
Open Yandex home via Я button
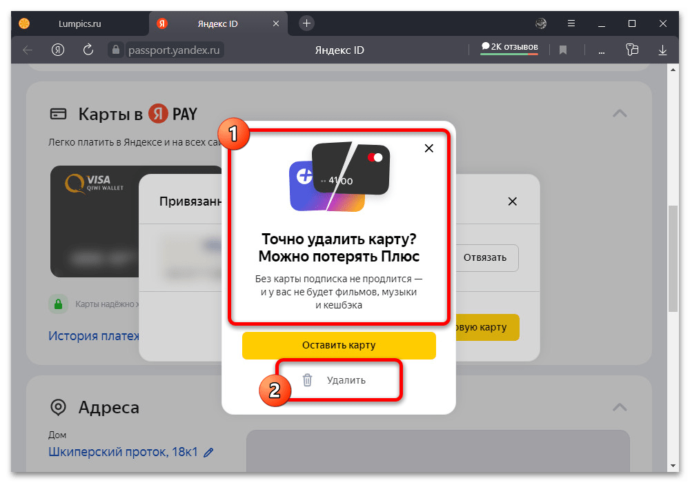[58, 50]
